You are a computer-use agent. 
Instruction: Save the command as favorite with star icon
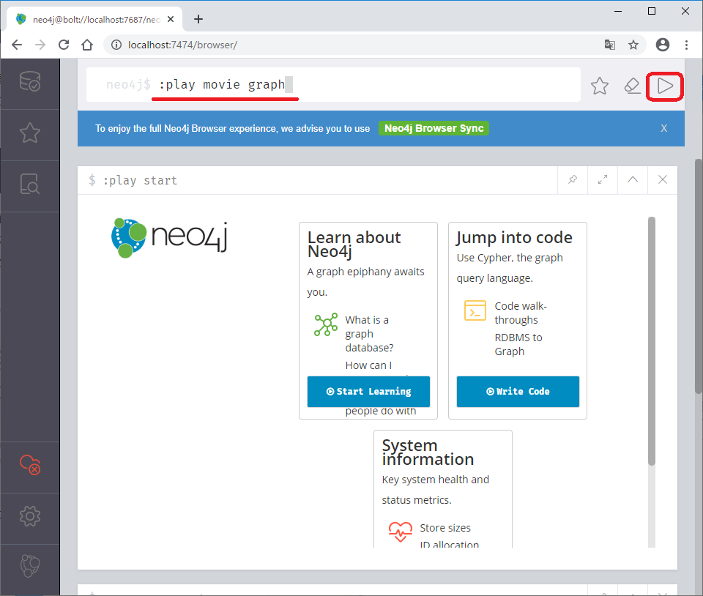point(600,86)
